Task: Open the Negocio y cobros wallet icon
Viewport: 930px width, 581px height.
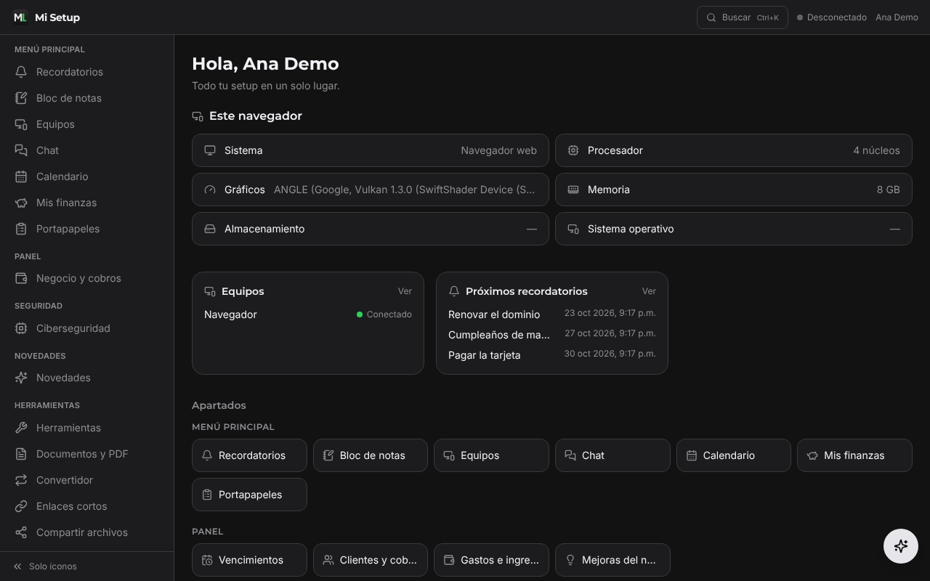Action: click(x=21, y=278)
